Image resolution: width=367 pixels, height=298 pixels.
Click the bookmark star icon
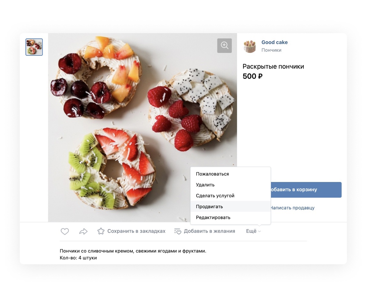(101, 231)
